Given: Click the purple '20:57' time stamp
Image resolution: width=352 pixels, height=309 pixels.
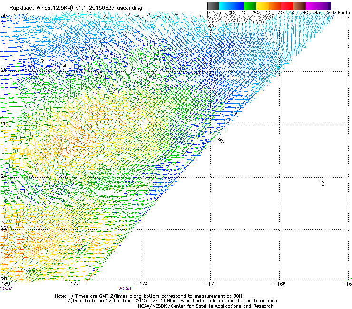Looking at the screenshot, I should 6,289.
